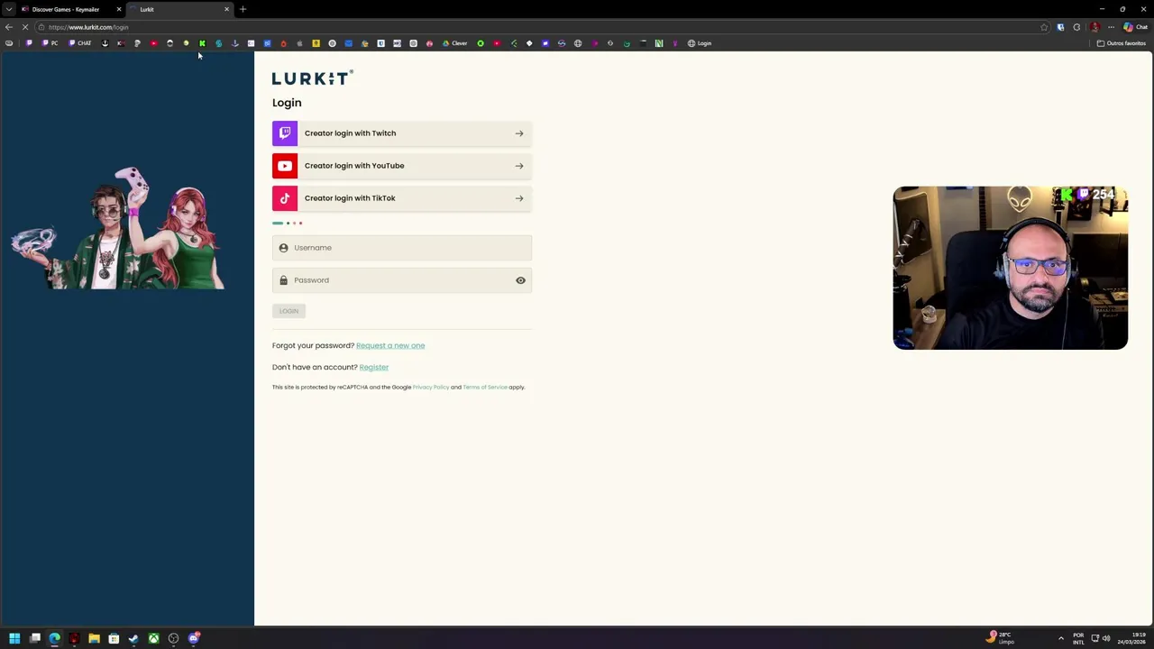The image size is (1154, 649).
Task: Close the Discover Games - Keymailer tab
Action: pos(118,9)
